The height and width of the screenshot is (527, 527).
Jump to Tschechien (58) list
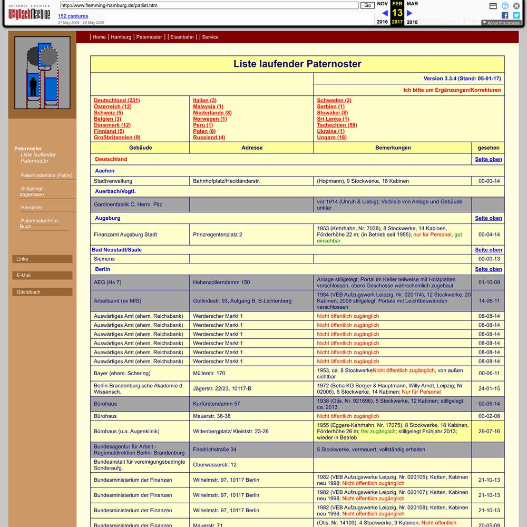337,125
